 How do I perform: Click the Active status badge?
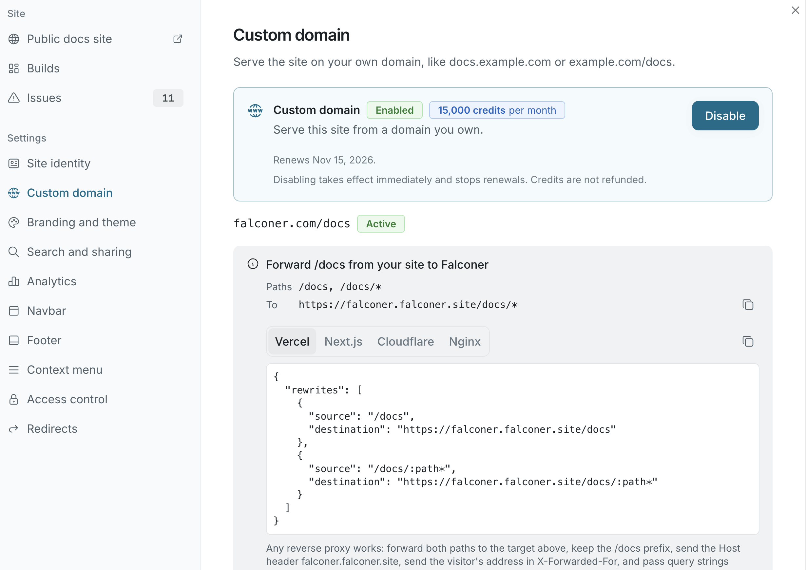point(381,224)
